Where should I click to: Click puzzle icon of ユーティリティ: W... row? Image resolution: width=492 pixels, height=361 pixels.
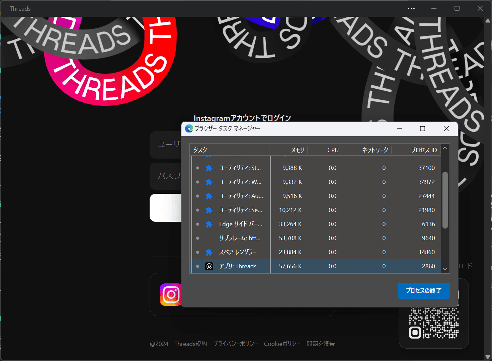209,182
